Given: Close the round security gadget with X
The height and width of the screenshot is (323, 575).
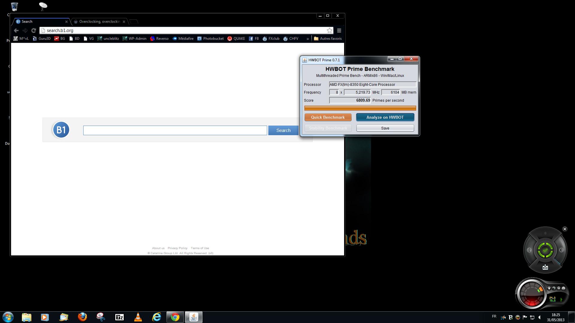Looking at the screenshot, I should (565, 229).
